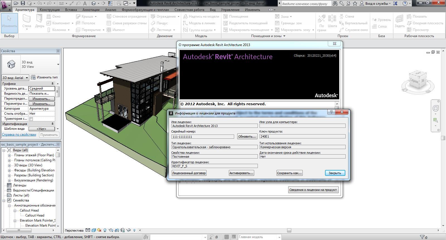Open the Column (Колонна) dropdown arrow
This screenshot has width=446, height=240.
(x=69, y=30)
